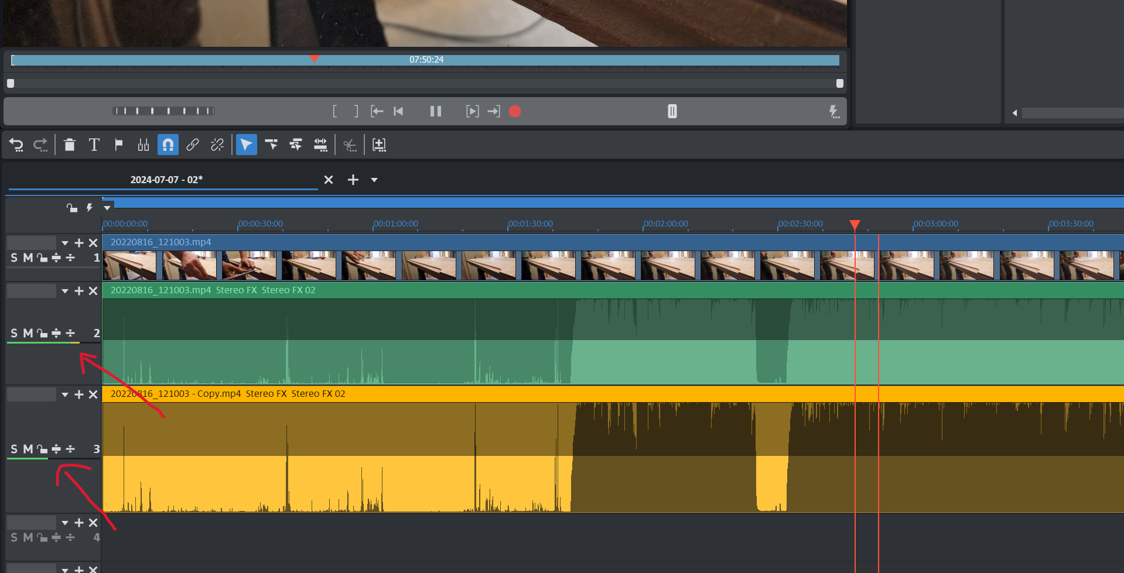Delete track 2 with X icon
Image resolution: width=1124 pixels, height=573 pixels.
pos(93,291)
